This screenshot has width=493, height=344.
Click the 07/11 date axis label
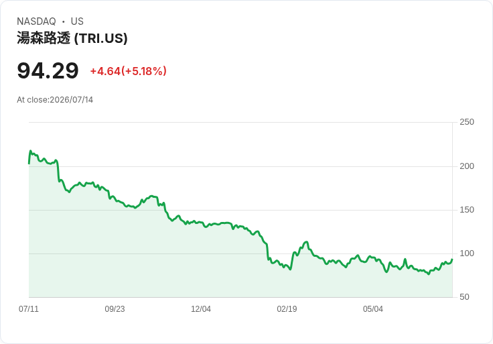coord(29,308)
